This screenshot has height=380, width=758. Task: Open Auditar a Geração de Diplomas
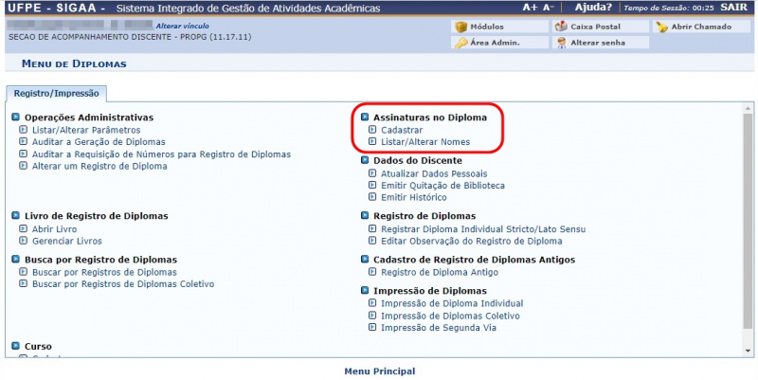[x=99, y=142]
